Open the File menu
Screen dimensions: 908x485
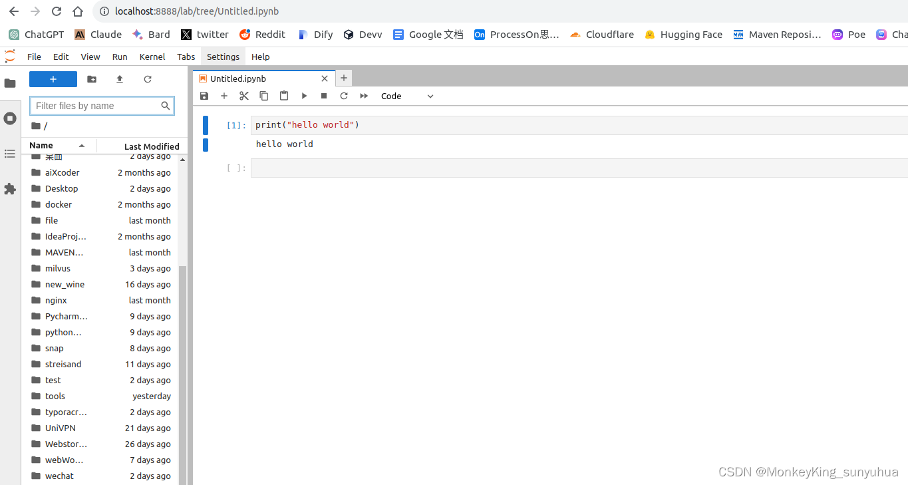pos(34,57)
